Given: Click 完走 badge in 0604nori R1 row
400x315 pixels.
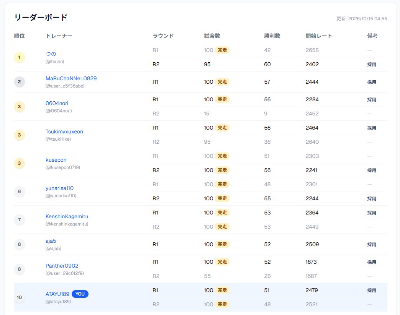Looking at the screenshot, I should tap(222, 99).
